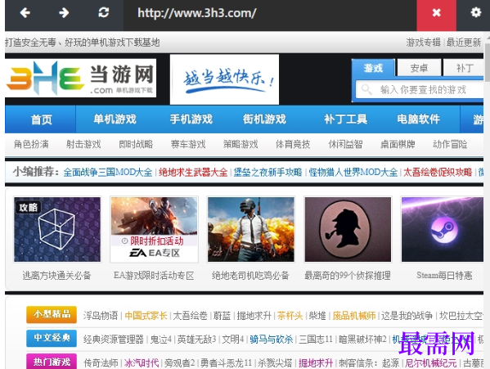The height and width of the screenshot is (369, 490).
Task: Open 浮岛物语 game link
Action: click(x=101, y=316)
